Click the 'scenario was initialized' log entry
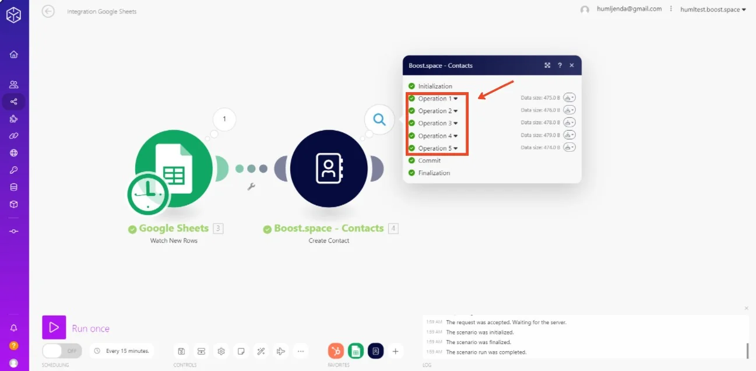 click(x=480, y=332)
